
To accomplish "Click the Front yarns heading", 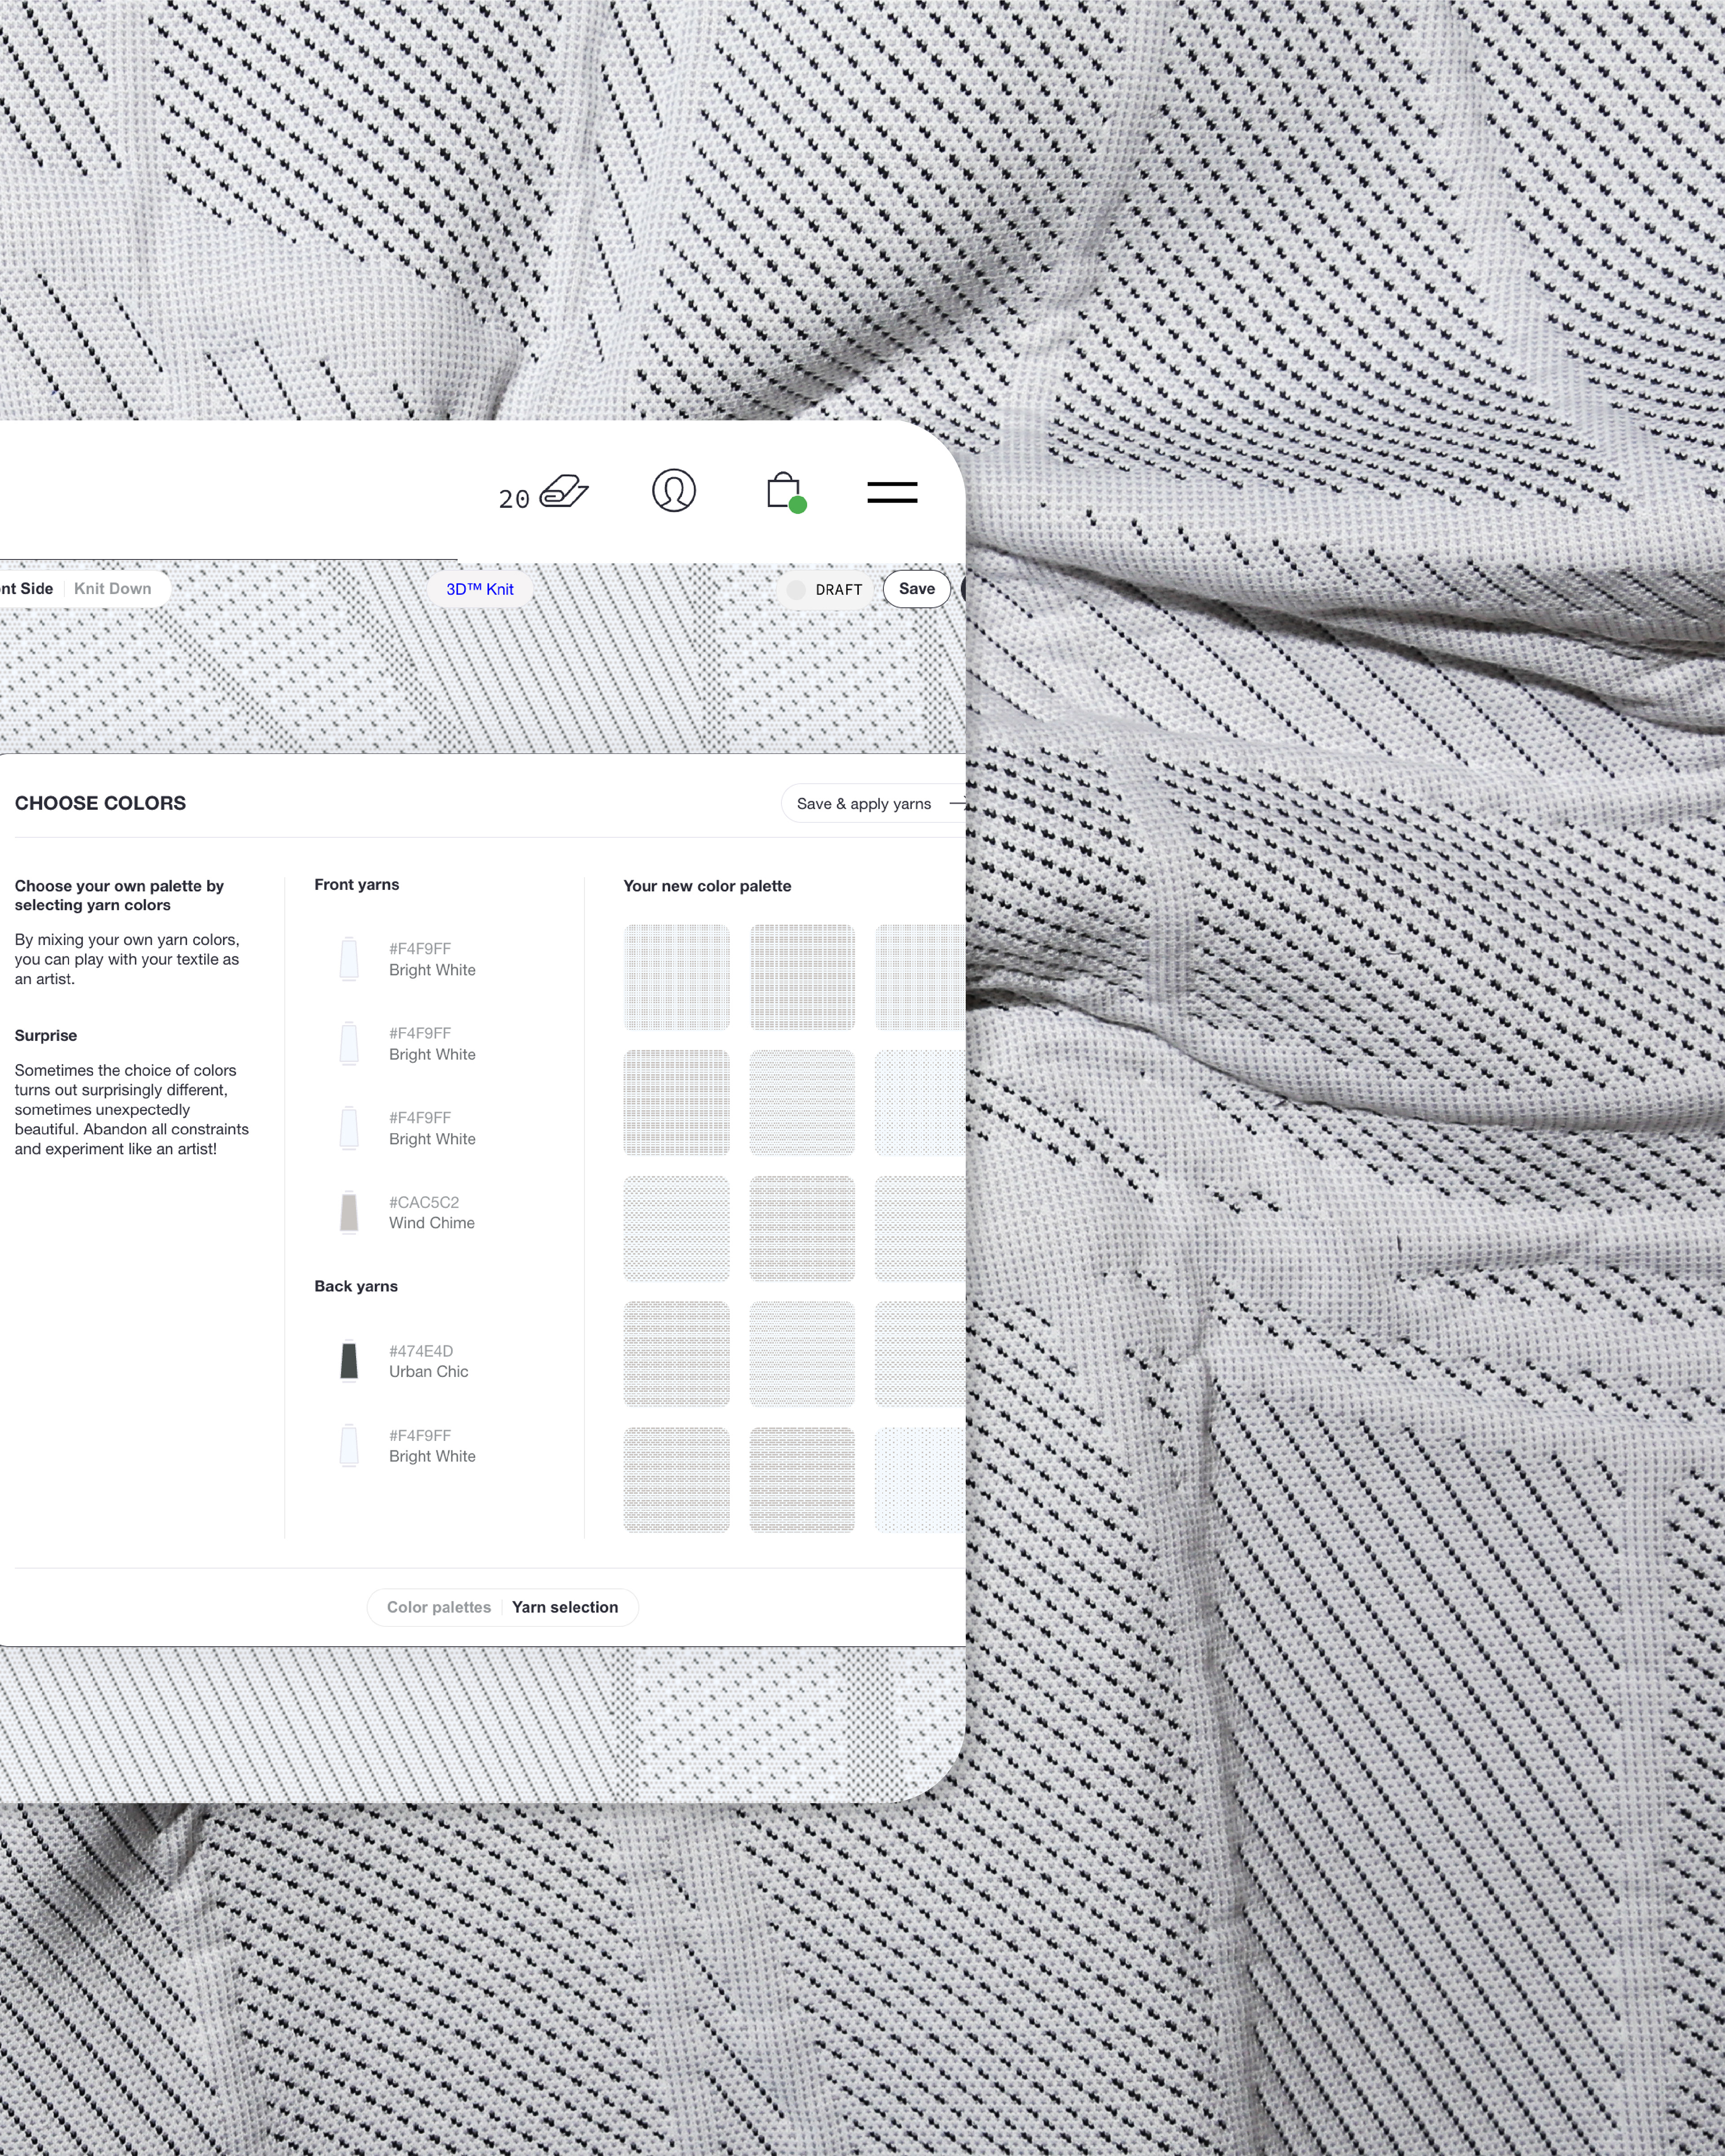I will point(357,885).
